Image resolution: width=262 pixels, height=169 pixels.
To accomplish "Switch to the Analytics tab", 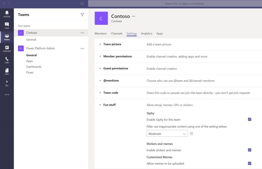I will click(146, 34).
